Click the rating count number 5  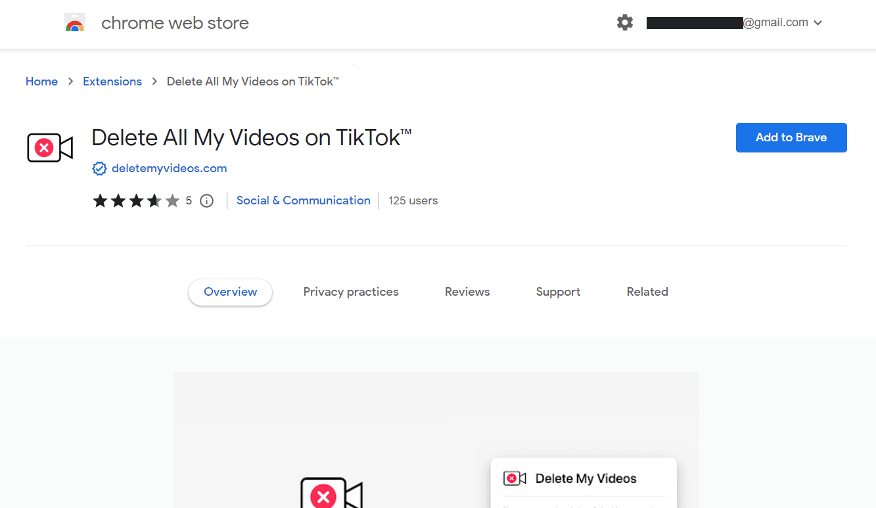pos(189,200)
